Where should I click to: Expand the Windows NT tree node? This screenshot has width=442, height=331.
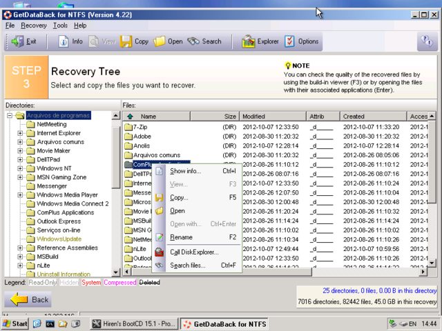pyautogui.click(x=20, y=168)
